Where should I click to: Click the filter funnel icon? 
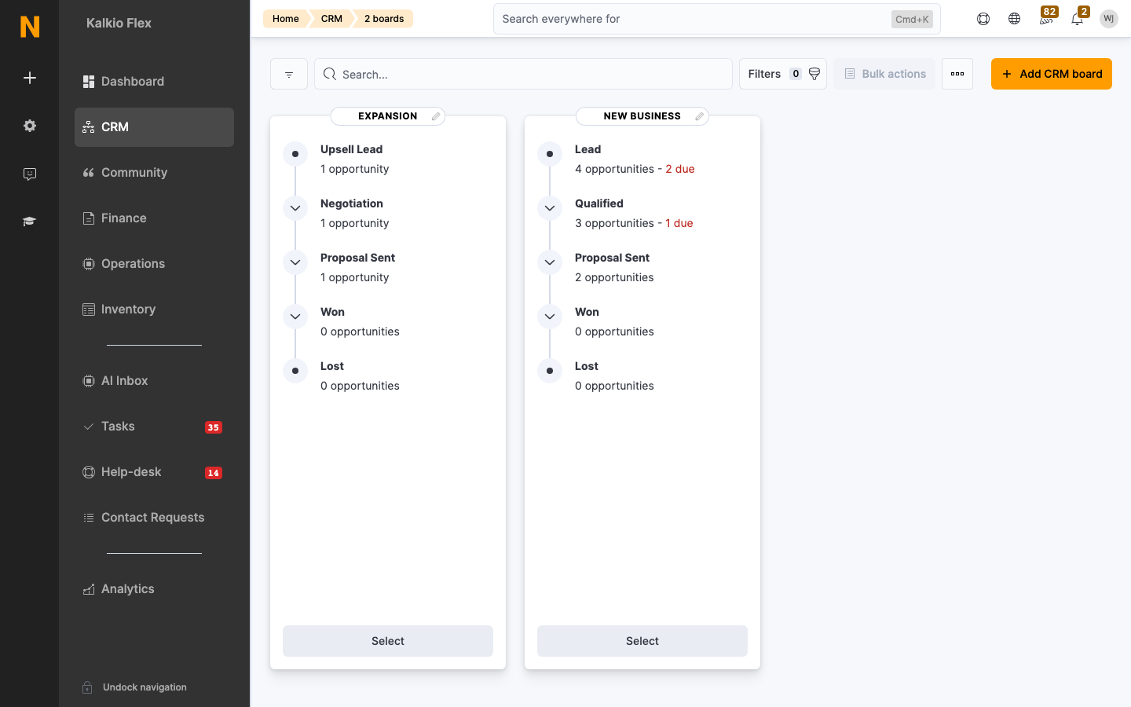(x=814, y=74)
